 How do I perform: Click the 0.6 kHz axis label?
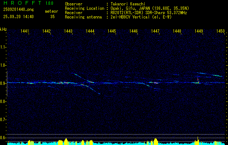pyautogui.click(x=3, y=138)
